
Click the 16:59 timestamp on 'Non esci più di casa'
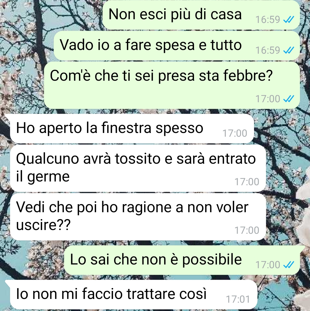click(x=268, y=20)
